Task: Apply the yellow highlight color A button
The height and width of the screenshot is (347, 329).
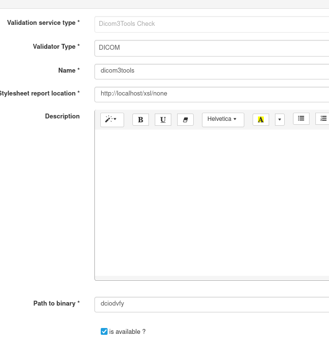Action: [260, 119]
